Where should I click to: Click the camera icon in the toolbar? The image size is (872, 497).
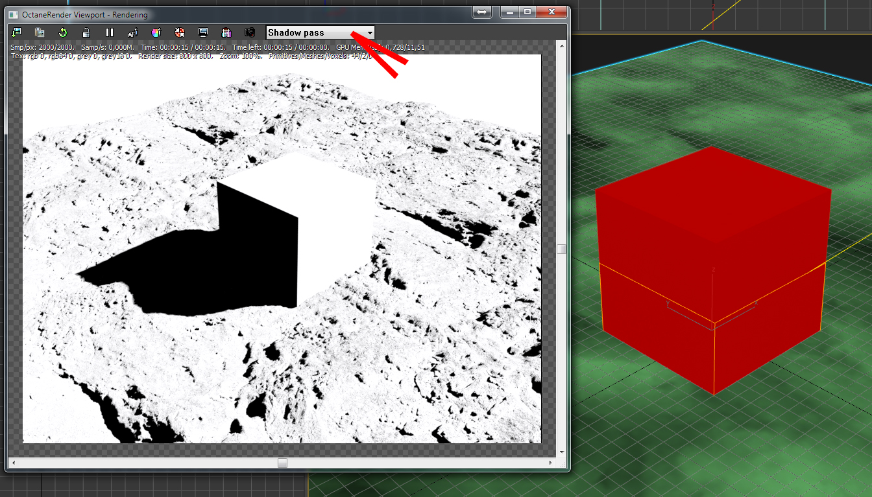(x=250, y=32)
